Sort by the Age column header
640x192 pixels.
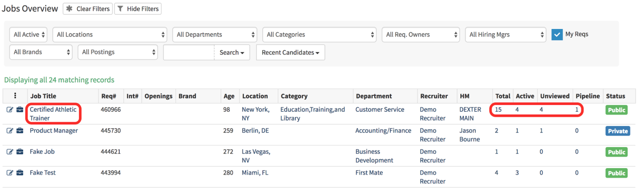tap(229, 96)
